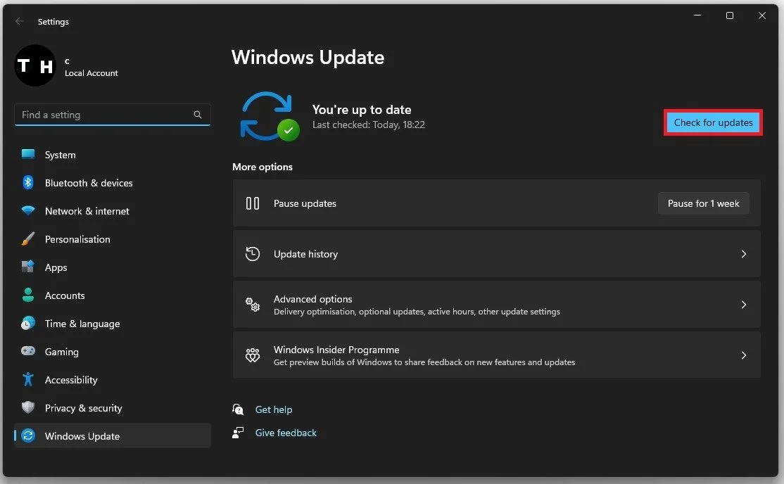Navigate to Apps settings

tap(113, 267)
